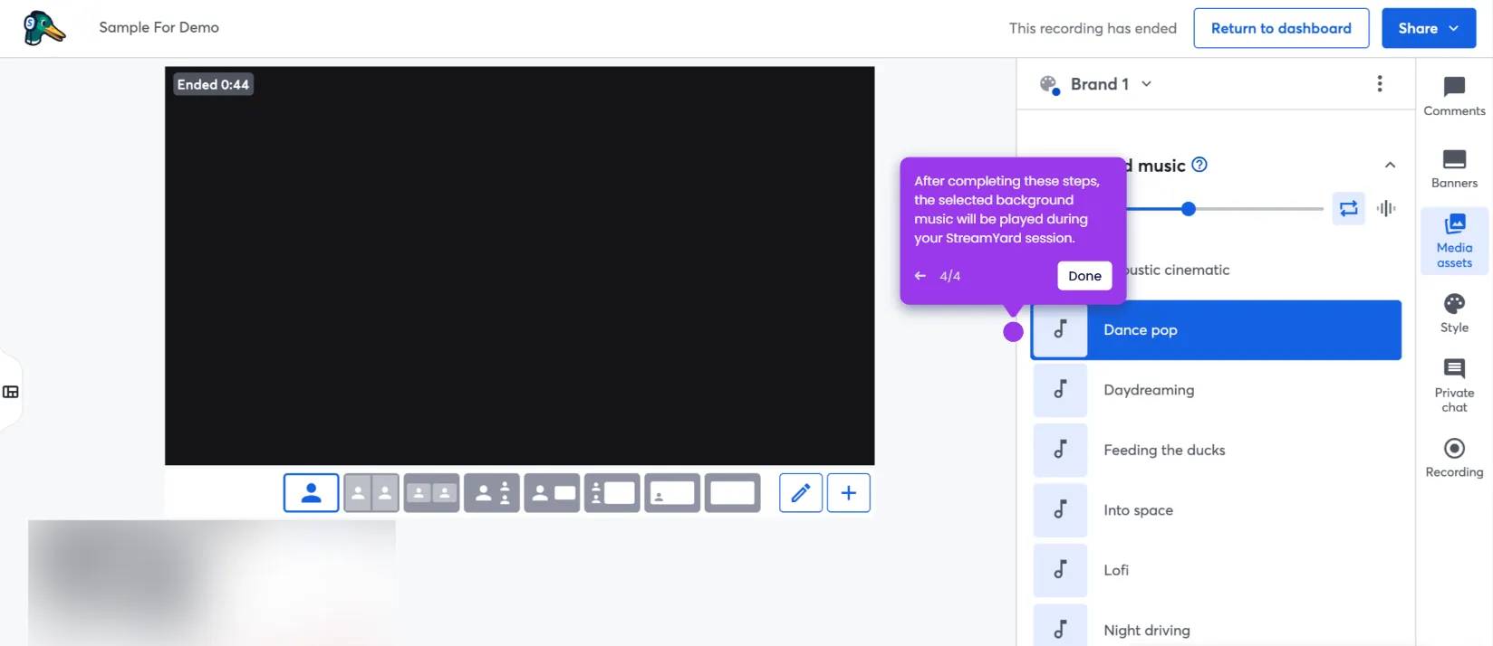
Task: Open the Share dropdown button
Action: pyautogui.click(x=1429, y=28)
